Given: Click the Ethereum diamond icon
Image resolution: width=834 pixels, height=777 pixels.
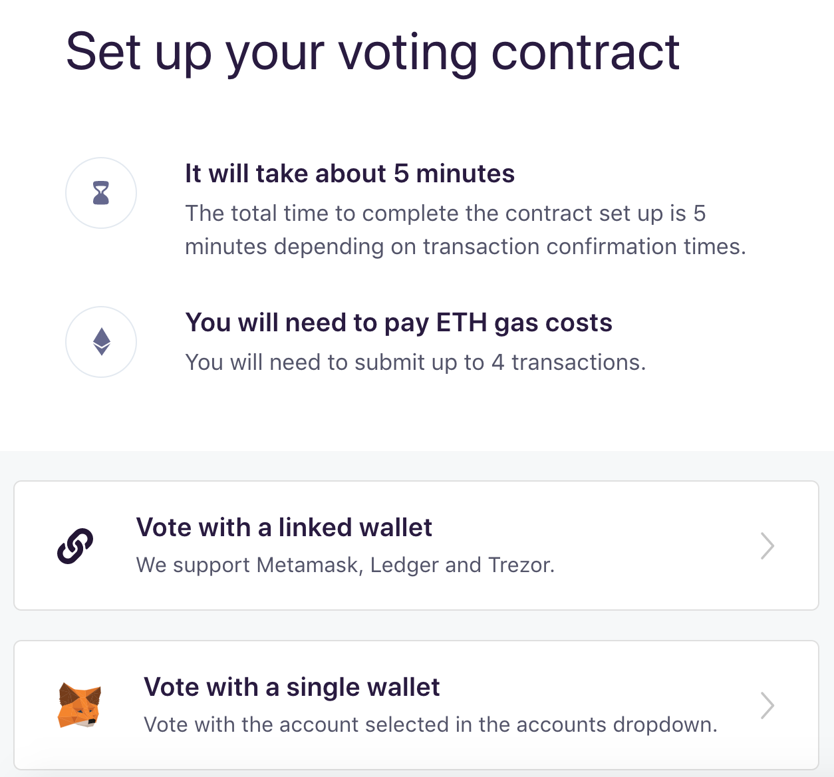Looking at the screenshot, I should [101, 341].
